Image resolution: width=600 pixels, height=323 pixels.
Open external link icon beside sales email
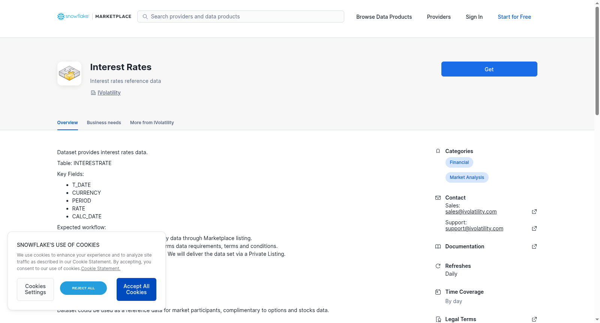tap(534, 212)
